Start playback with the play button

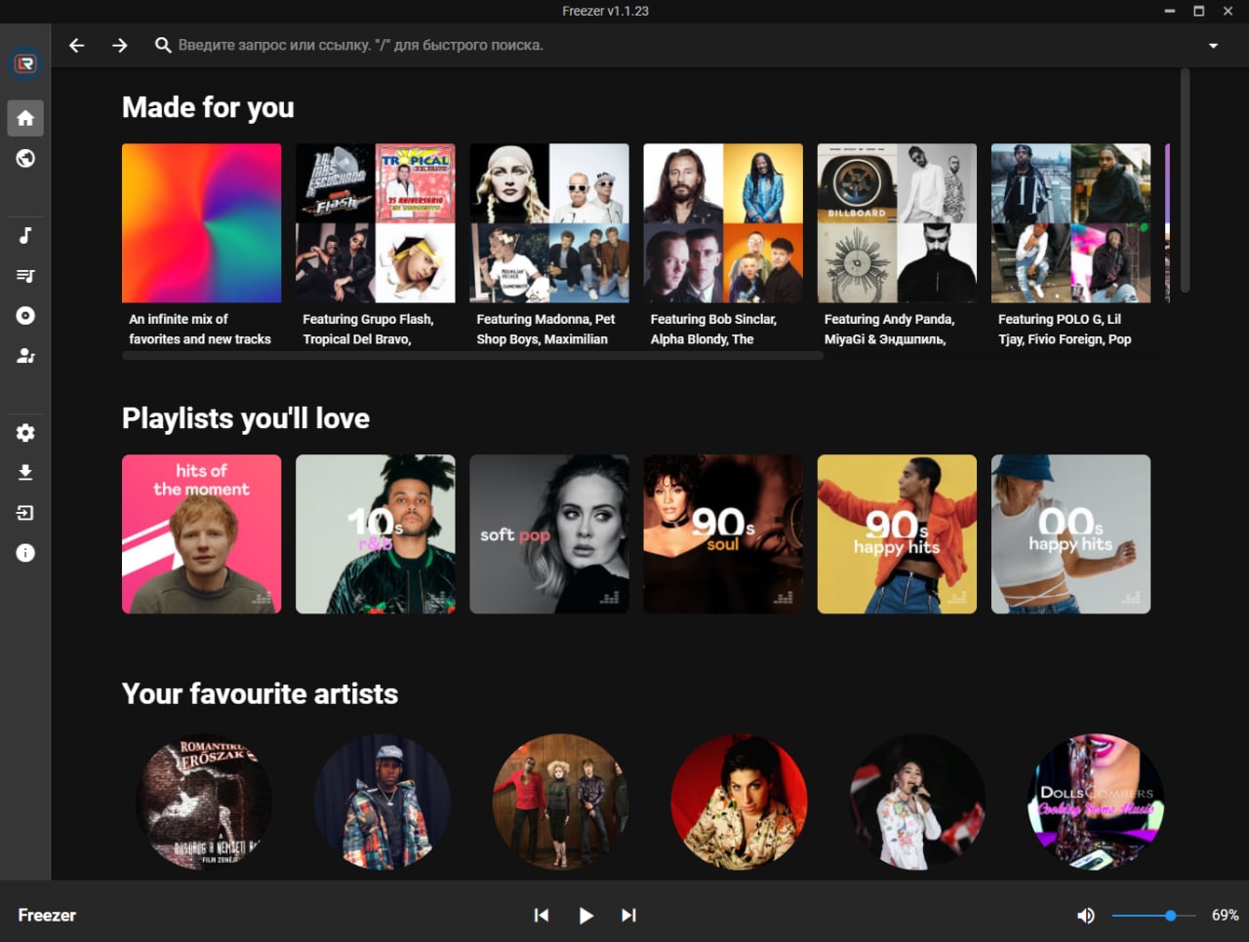(x=585, y=915)
